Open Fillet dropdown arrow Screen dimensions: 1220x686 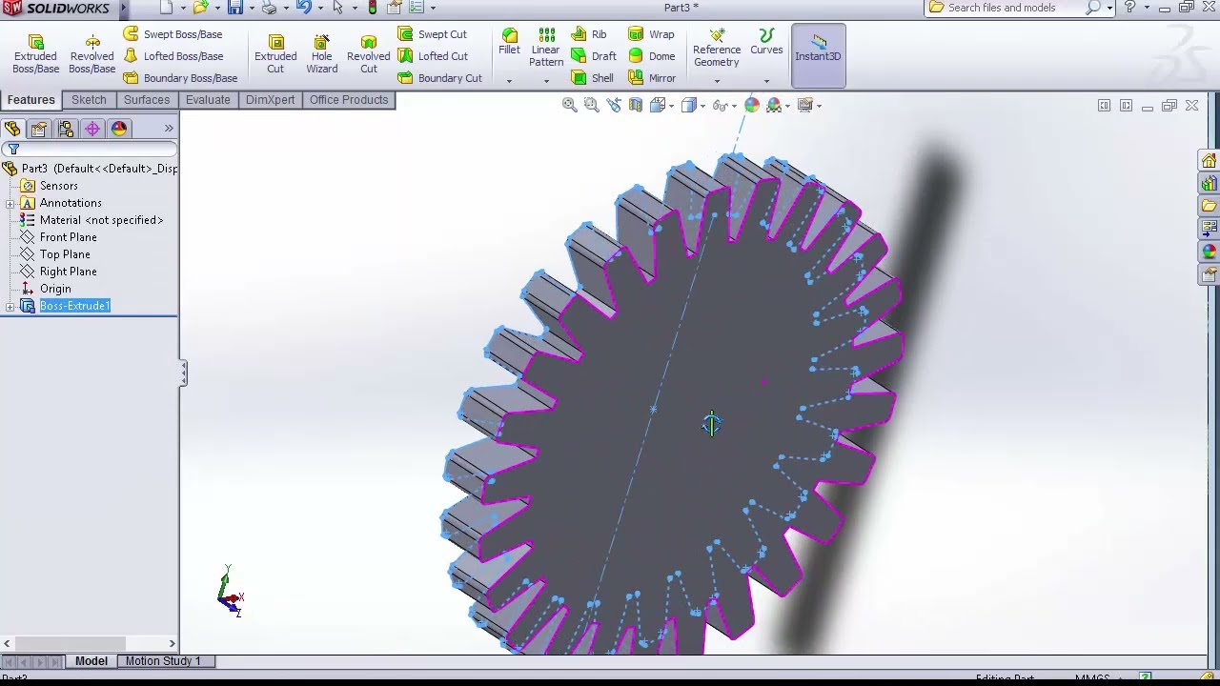[509, 80]
